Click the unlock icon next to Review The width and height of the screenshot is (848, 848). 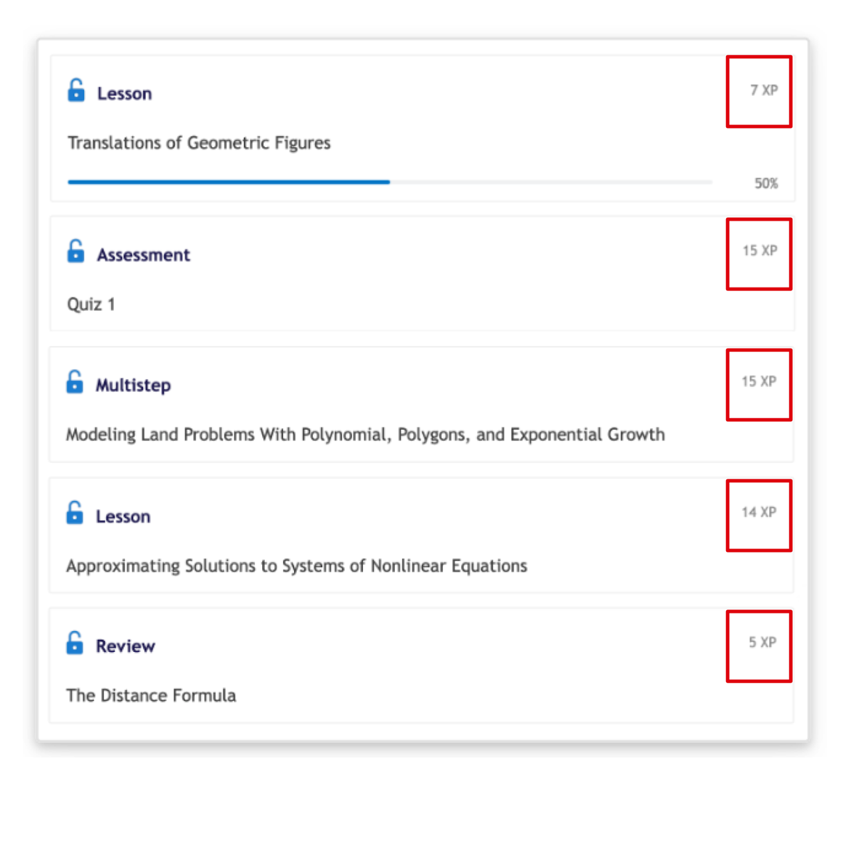coord(75,643)
